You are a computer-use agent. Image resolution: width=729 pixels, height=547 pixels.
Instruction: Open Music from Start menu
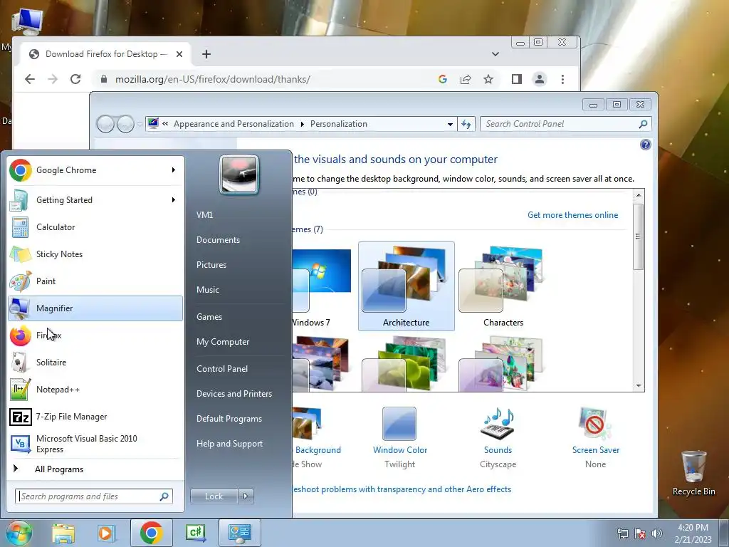coord(208,290)
